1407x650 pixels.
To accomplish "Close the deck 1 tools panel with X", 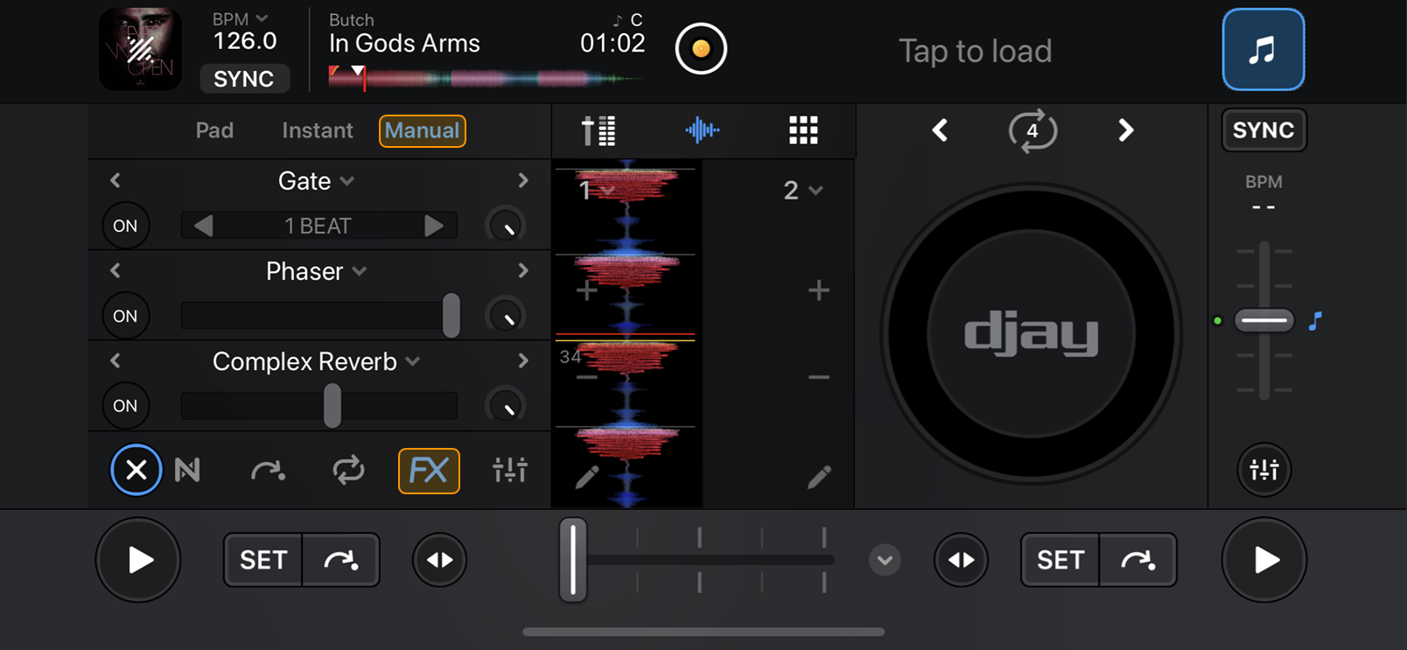I will click(x=136, y=470).
